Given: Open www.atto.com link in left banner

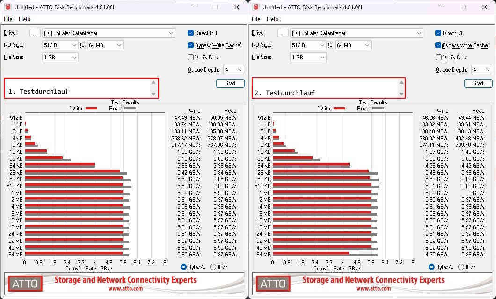Looking at the screenshot, I should point(125,289).
